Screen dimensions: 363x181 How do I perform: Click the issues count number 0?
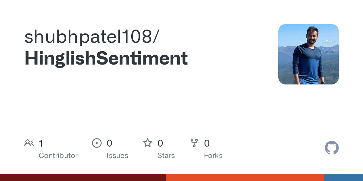click(110, 143)
